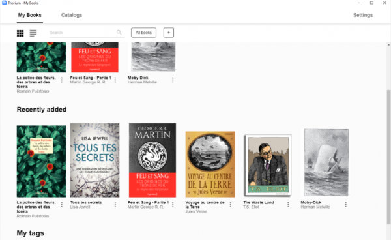Open the Settings page
This screenshot has height=240, width=391.
tap(363, 15)
